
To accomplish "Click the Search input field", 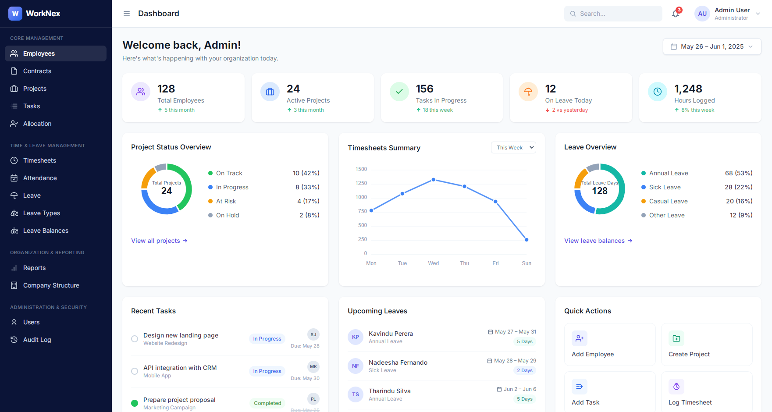I will click(613, 14).
